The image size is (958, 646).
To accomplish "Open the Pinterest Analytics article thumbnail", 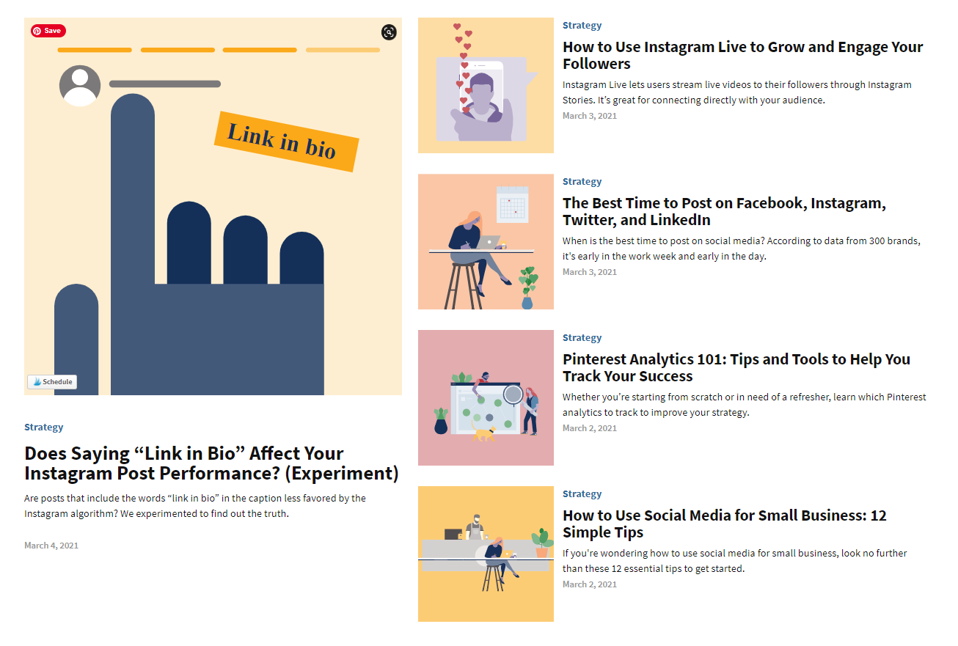I will pyautogui.click(x=486, y=398).
